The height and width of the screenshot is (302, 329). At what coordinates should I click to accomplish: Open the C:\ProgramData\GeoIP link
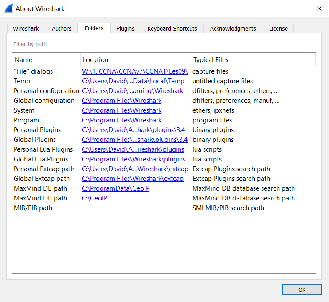[x=116, y=188]
